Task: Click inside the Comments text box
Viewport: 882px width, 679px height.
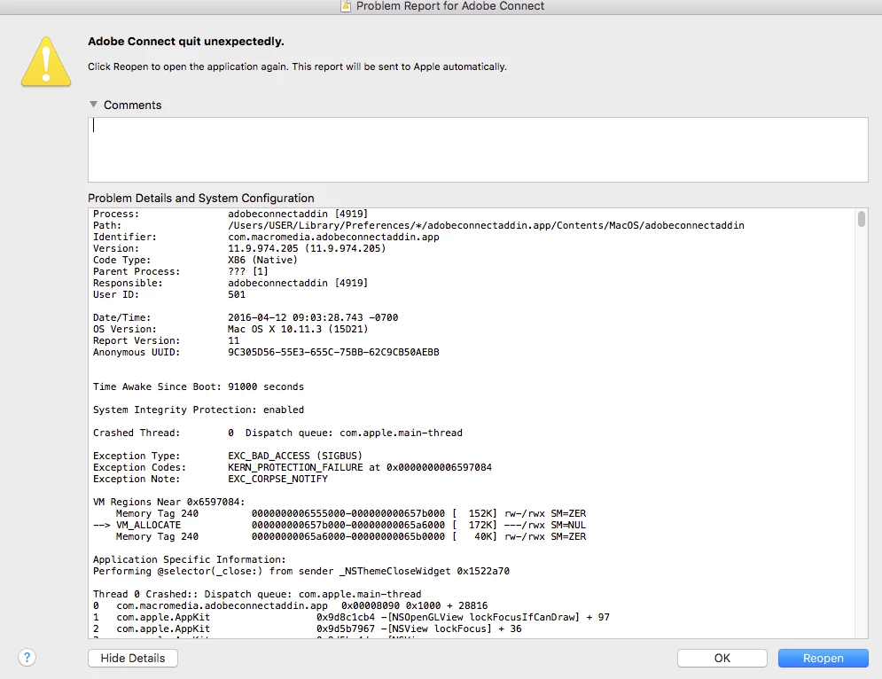Action: point(478,150)
